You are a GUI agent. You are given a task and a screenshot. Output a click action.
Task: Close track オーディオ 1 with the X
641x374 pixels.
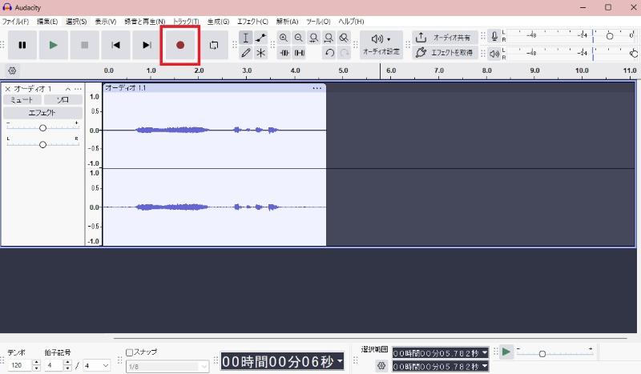click(x=8, y=89)
